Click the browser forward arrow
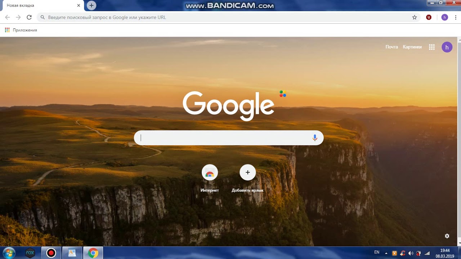 pyautogui.click(x=18, y=17)
